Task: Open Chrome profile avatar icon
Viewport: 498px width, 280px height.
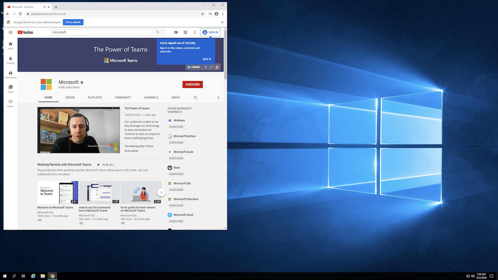Action: pyautogui.click(x=216, y=14)
